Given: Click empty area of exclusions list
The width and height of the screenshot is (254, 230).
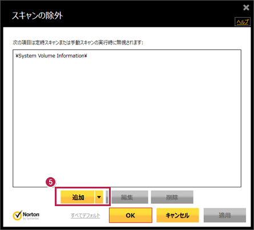Looking at the screenshot, I should (x=127, y=121).
